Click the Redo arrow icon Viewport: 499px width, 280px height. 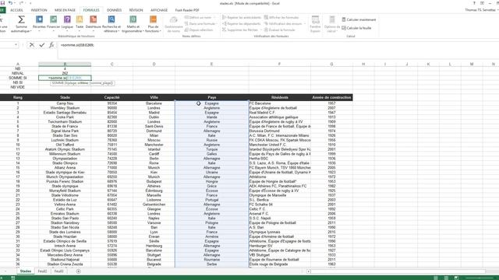coord(21,3)
